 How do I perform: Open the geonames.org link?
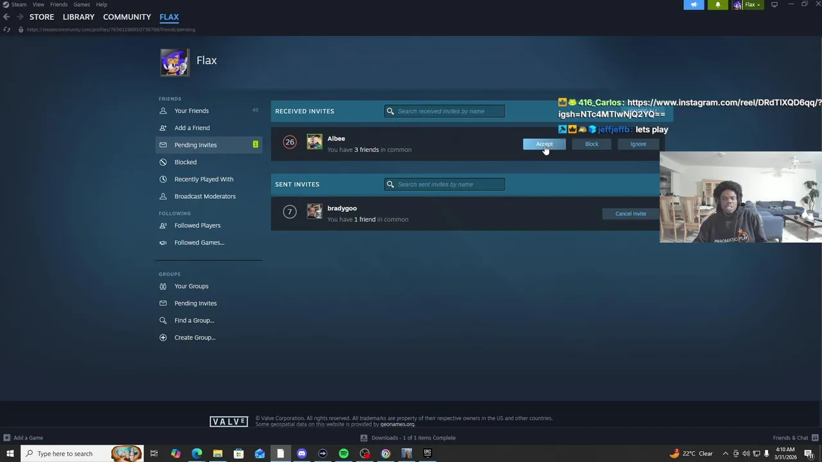(398, 424)
